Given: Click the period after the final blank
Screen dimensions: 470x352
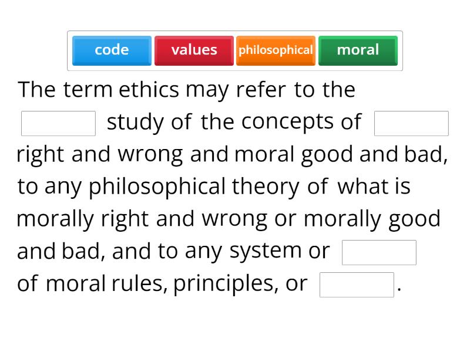Looking at the screenshot, I should (399, 287).
